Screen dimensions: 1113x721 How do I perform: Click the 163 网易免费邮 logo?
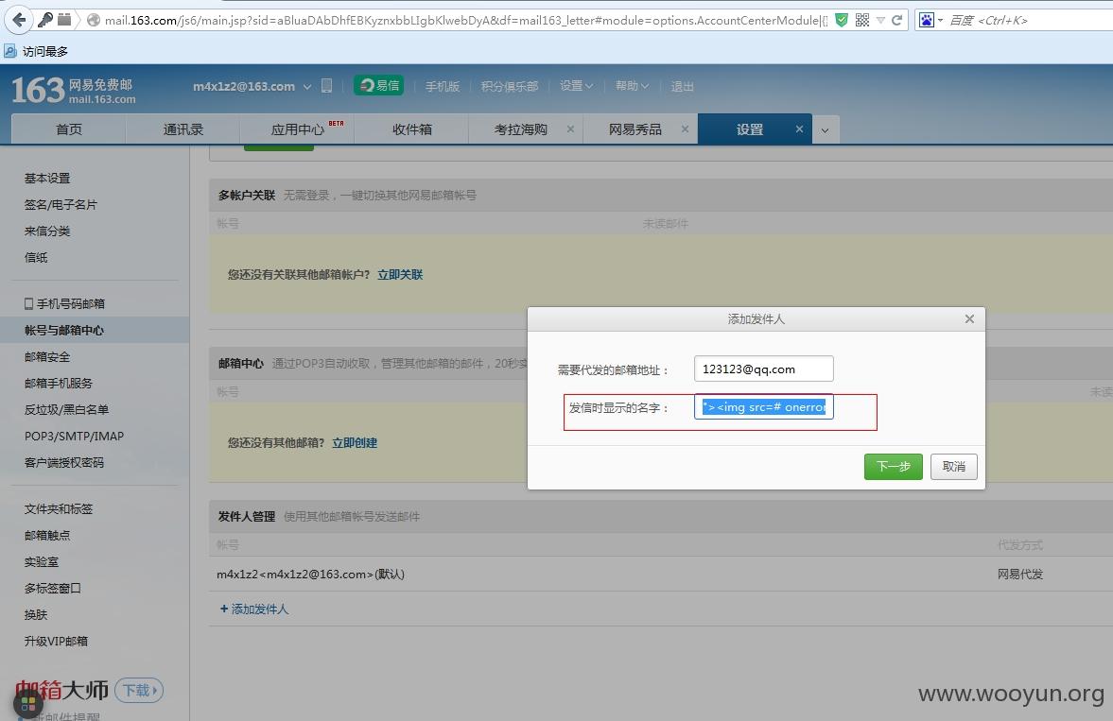[74, 90]
